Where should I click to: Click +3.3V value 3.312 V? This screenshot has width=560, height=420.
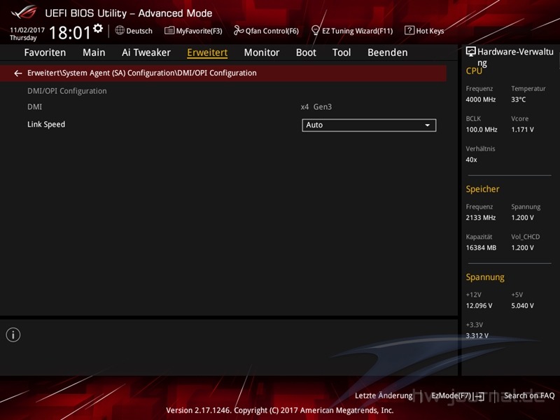tap(477, 336)
